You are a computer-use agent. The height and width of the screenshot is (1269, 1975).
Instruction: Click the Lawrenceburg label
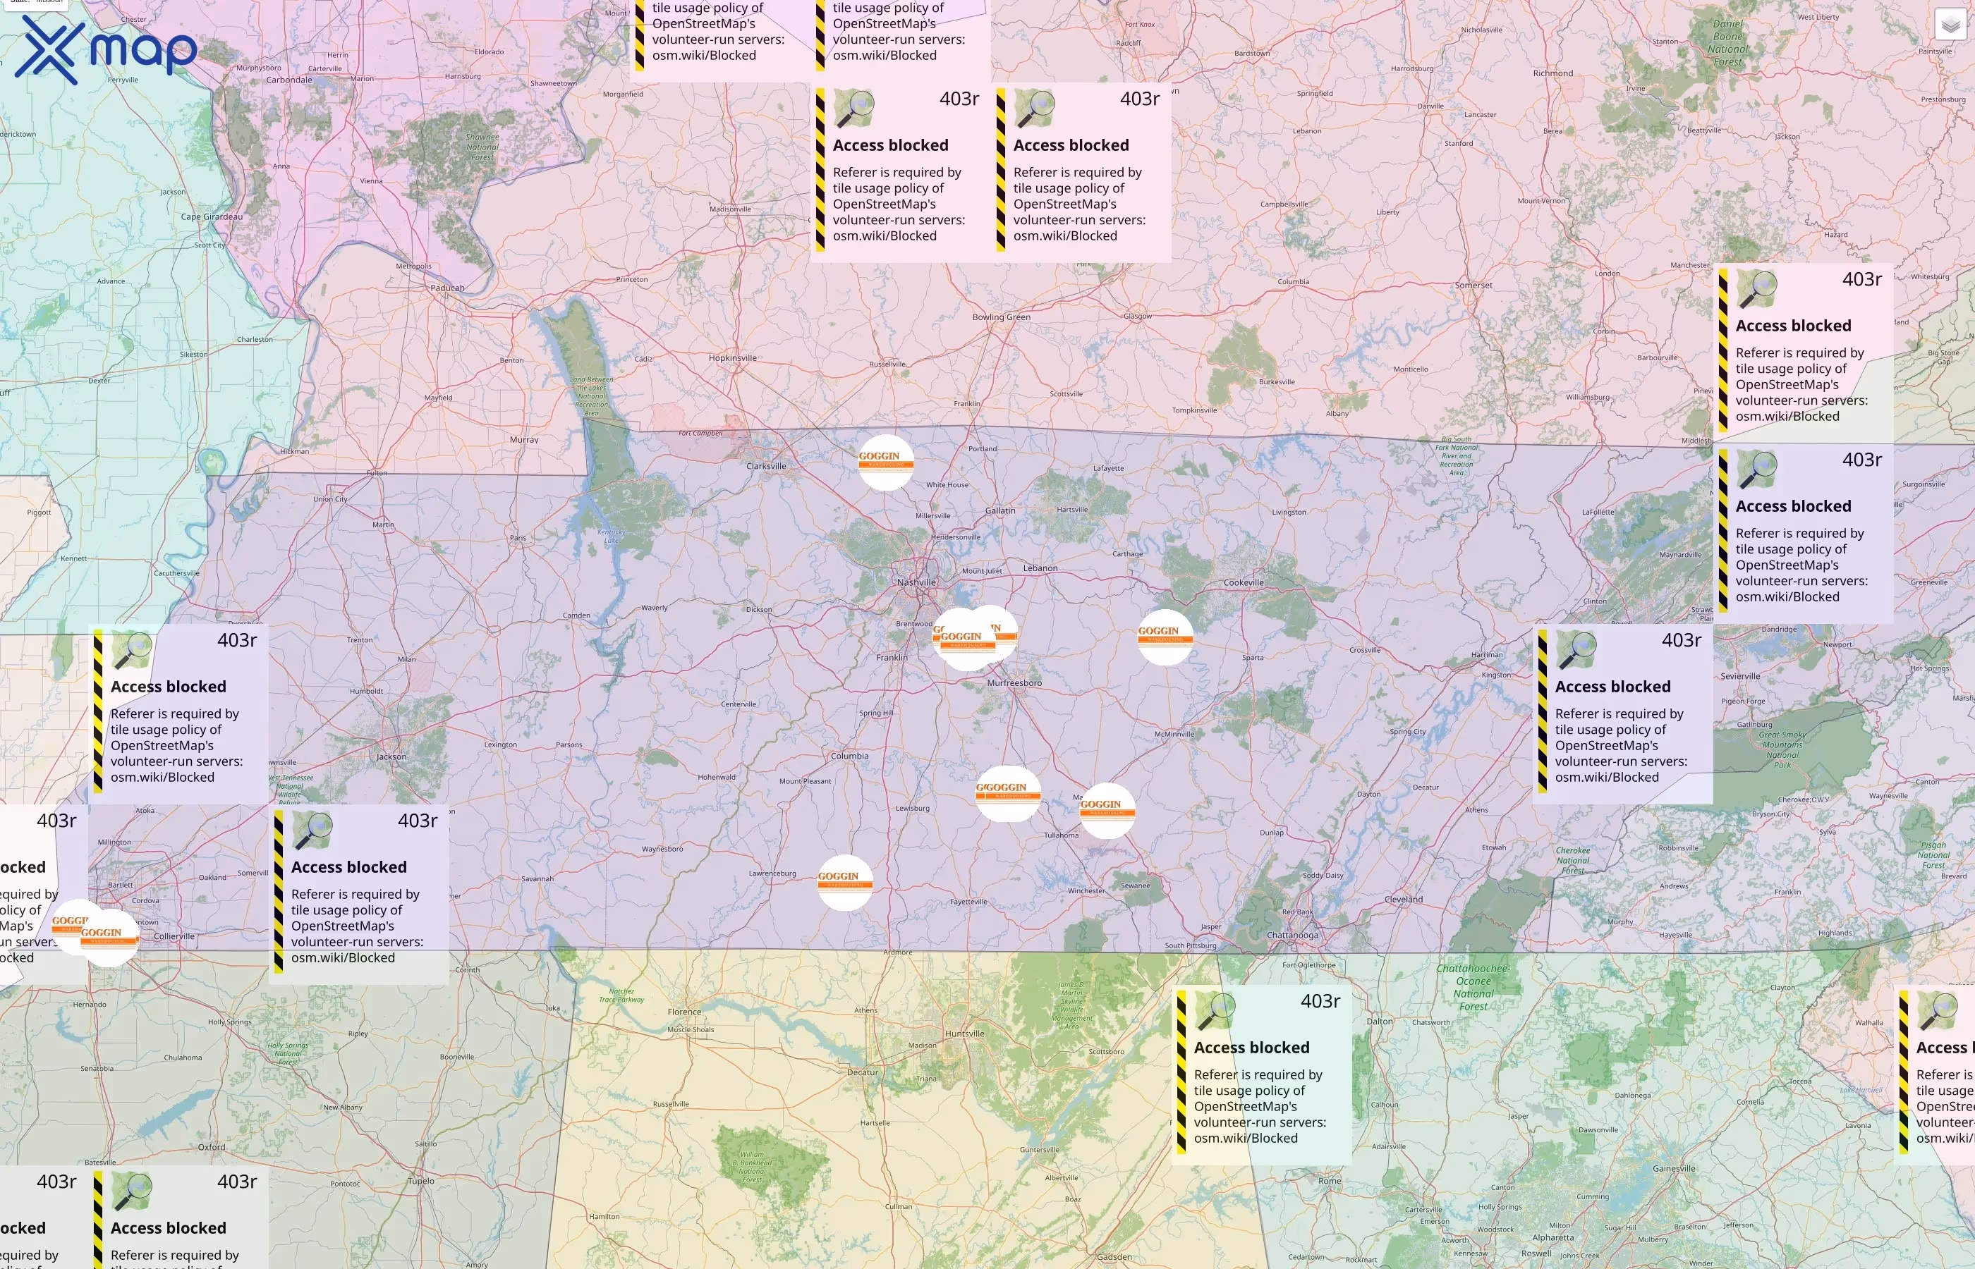pyautogui.click(x=772, y=873)
